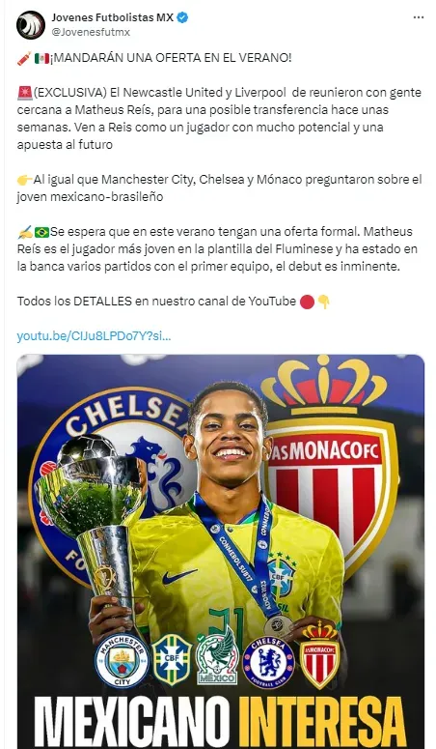The height and width of the screenshot is (749, 436).
Task: Click the red circle emoji after YouTube
Action: pyautogui.click(x=307, y=302)
